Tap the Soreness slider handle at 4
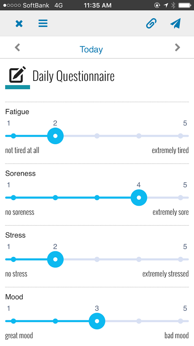The width and height of the screenshot is (194, 346). [x=139, y=198]
